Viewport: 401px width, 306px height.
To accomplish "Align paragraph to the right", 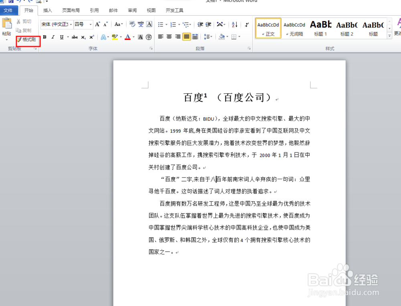I will (x=178, y=37).
